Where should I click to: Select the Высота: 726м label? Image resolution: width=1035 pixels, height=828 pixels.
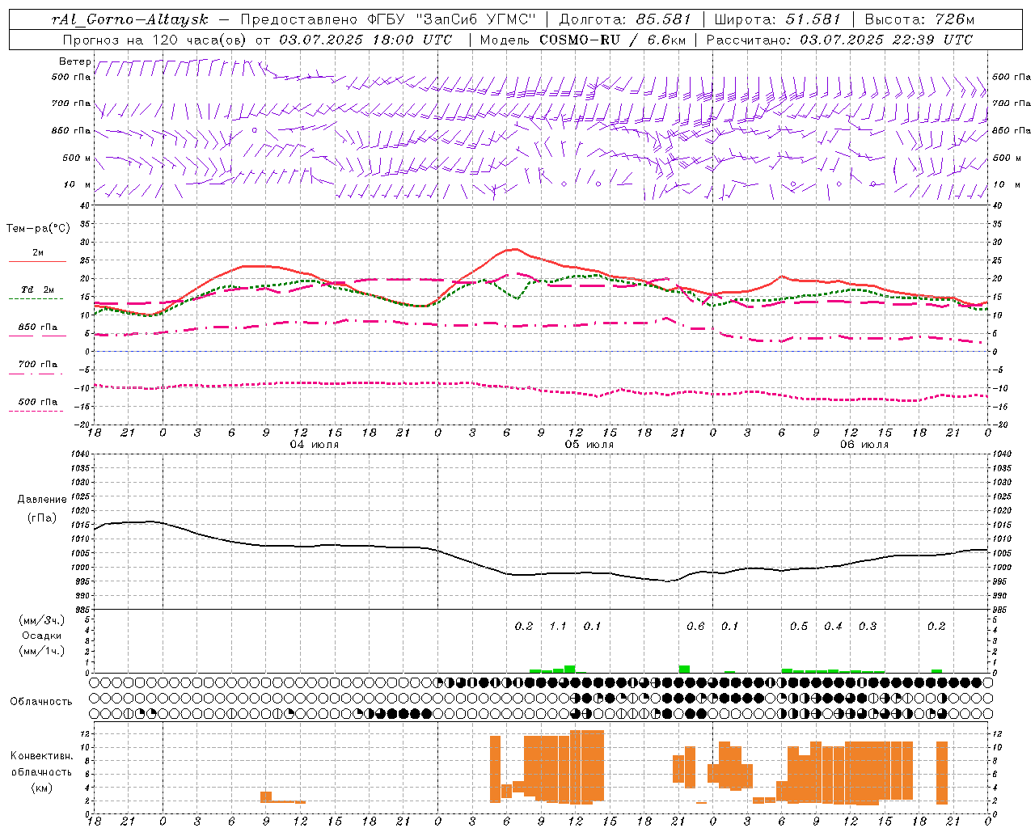tap(919, 19)
